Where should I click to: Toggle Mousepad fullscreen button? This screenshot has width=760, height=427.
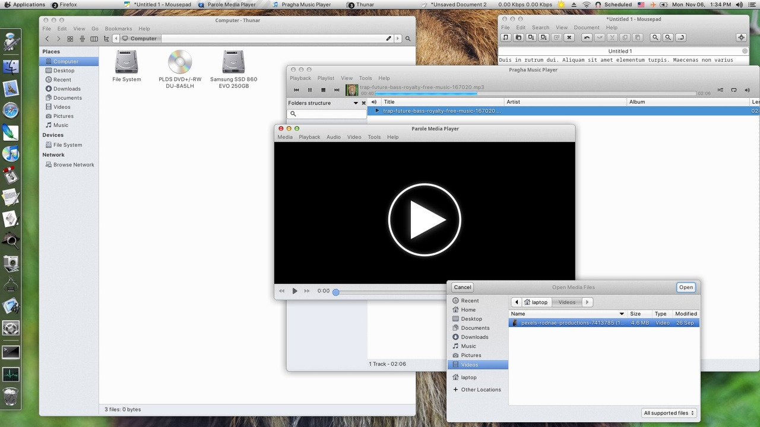(741, 37)
